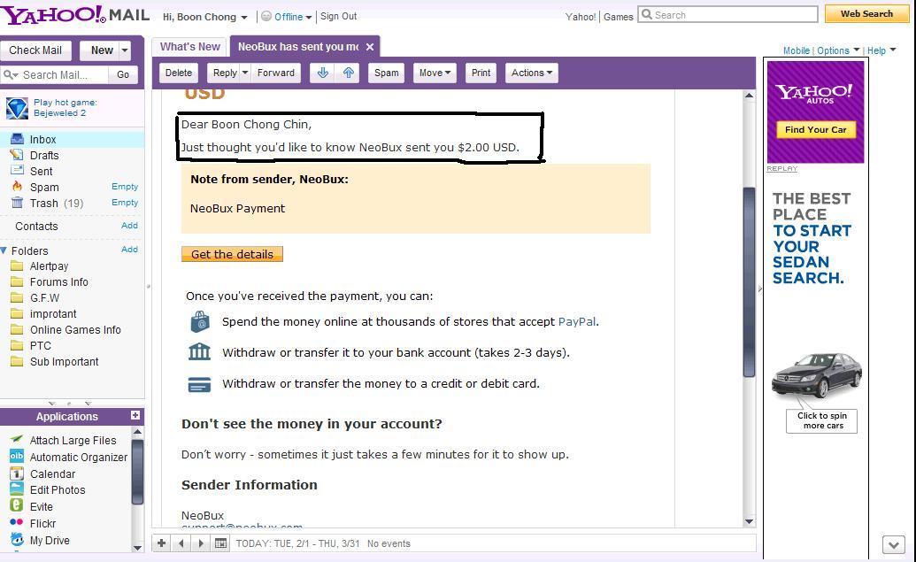The image size is (916, 562).
Task: Mark email as Spam button
Action: (x=386, y=73)
